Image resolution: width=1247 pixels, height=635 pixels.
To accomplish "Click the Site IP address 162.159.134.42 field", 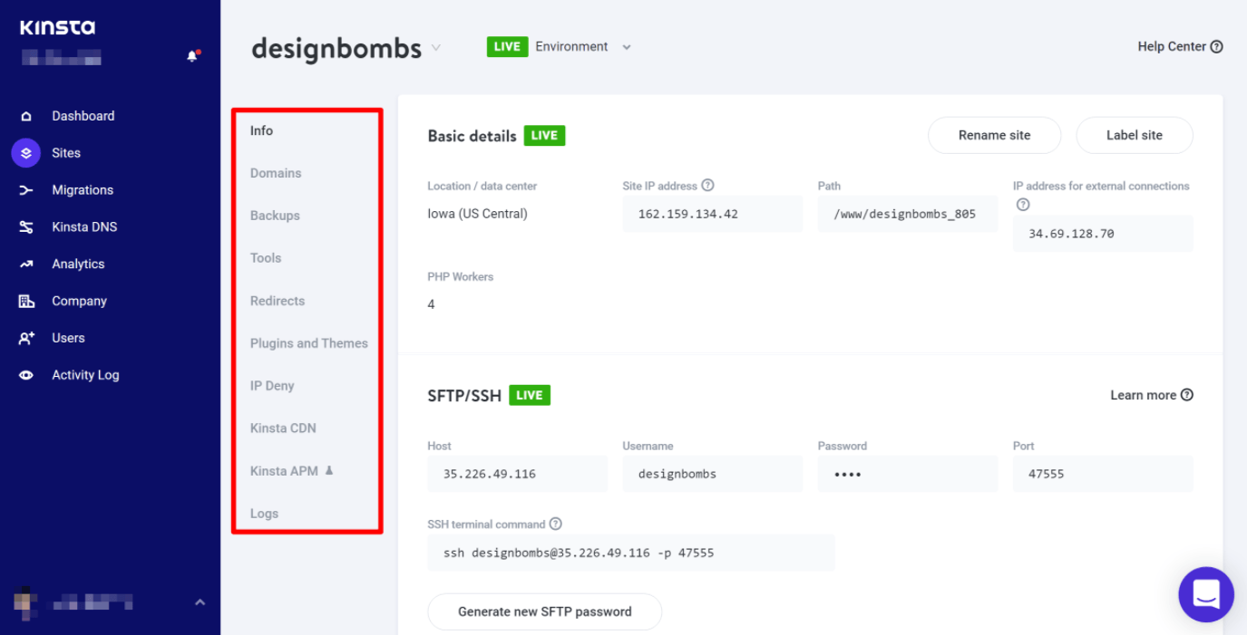I will click(x=713, y=215).
